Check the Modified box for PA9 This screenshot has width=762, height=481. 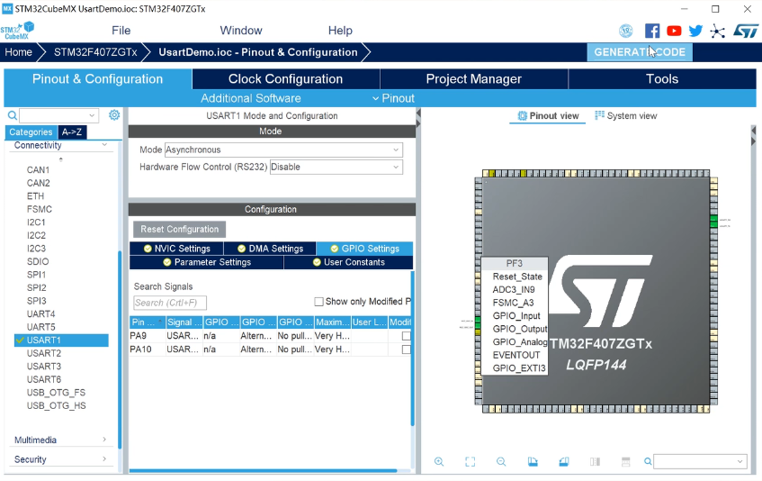(x=407, y=336)
